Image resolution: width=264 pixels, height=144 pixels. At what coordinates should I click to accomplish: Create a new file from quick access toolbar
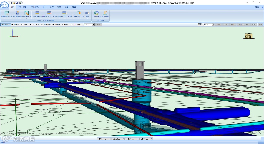click(11, 3)
